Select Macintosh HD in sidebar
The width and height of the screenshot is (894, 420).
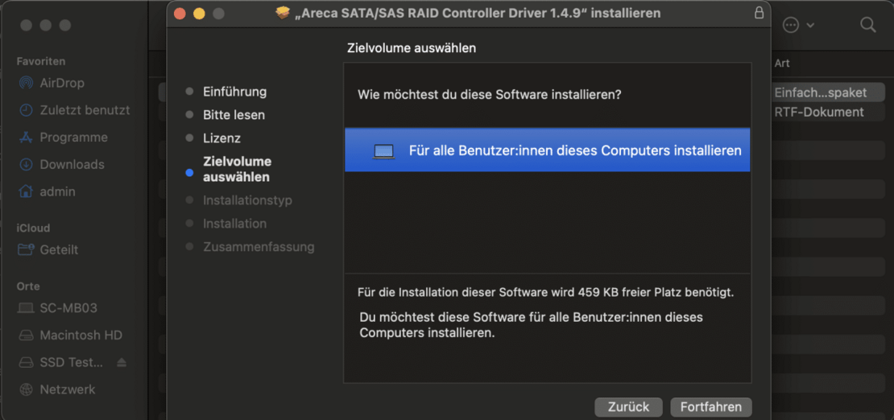[x=81, y=336]
